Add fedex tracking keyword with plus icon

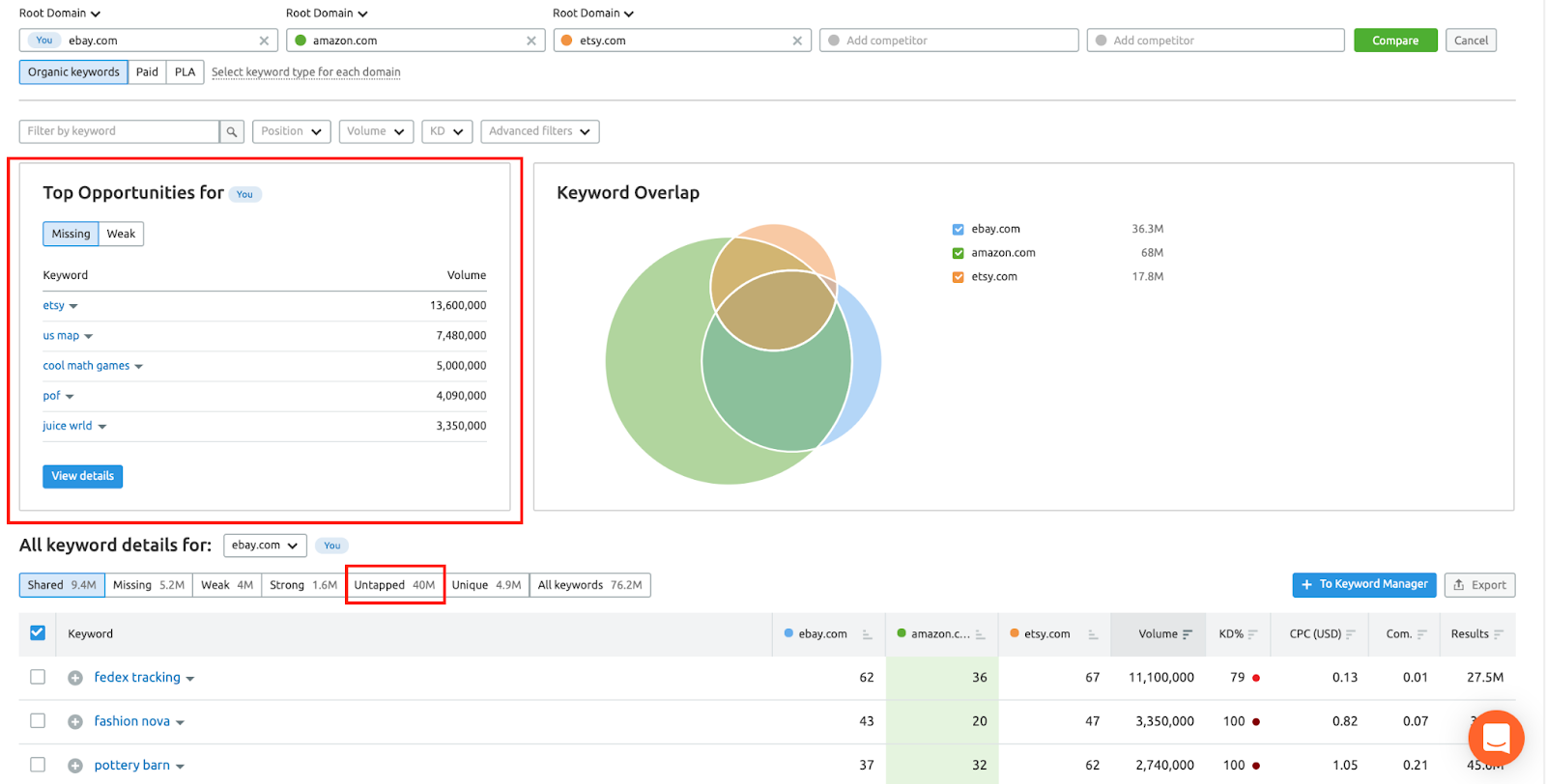(x=75, y=678)
